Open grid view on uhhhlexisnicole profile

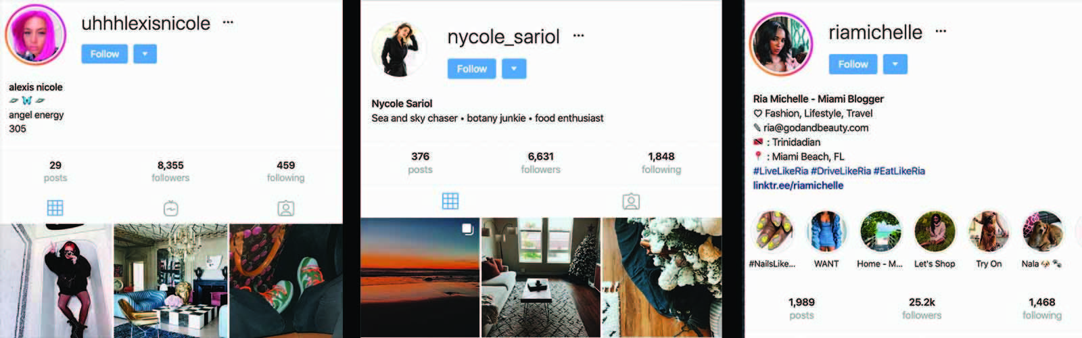click(55, 208)
